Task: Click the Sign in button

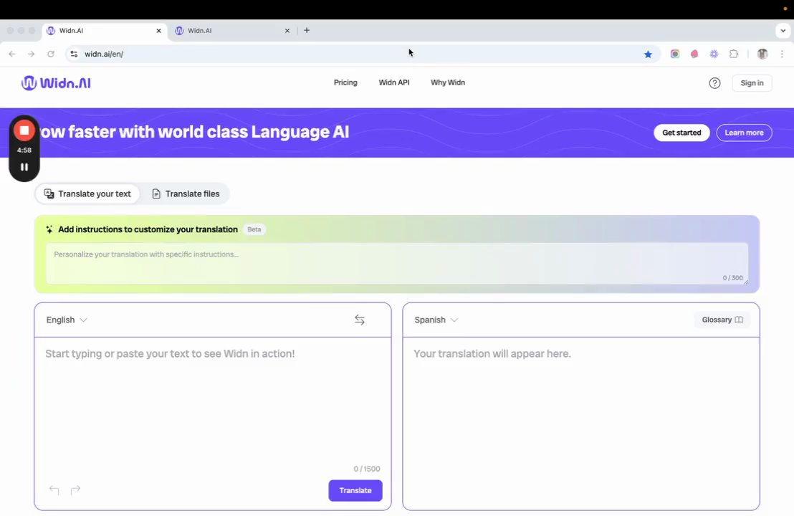Action: click(x=752, y=83)
